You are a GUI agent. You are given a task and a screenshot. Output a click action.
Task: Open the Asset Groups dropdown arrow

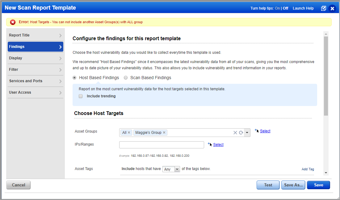coord(247,132)
